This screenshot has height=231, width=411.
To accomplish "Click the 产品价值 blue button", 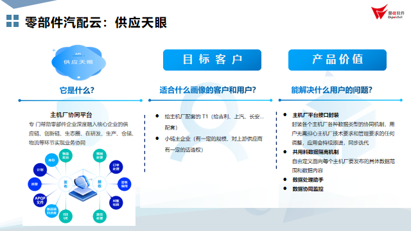I will [x=337, y=60].
